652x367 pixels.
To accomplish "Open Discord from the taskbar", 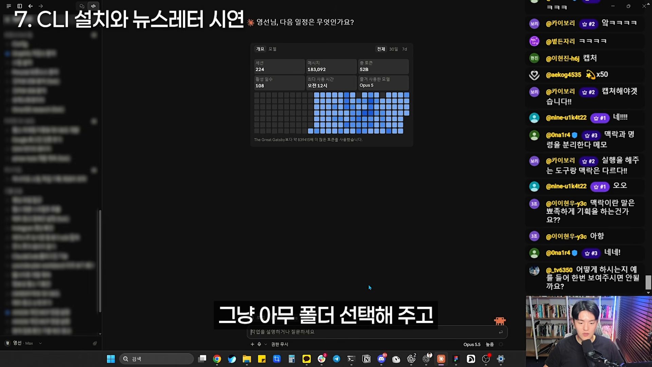I will [x=382, y=359].
